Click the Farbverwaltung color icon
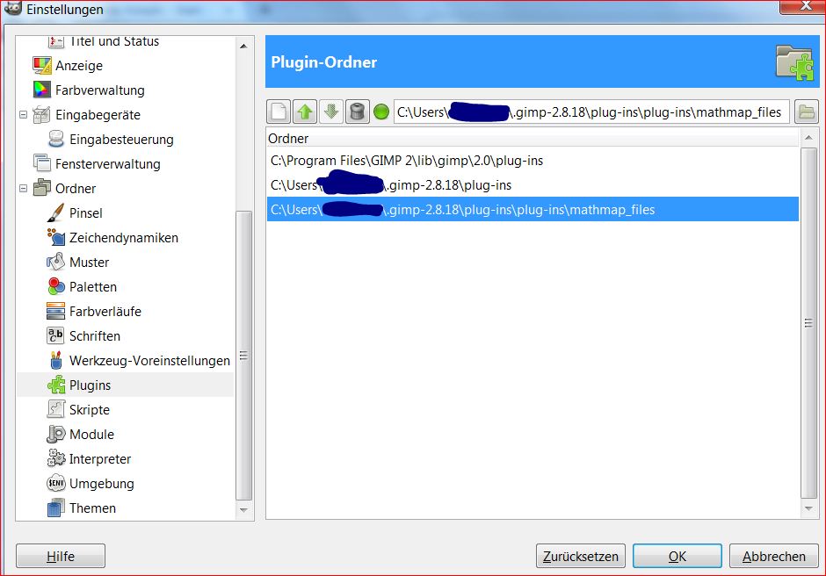This screenshot has height=576, width=826. coord(42,90)
